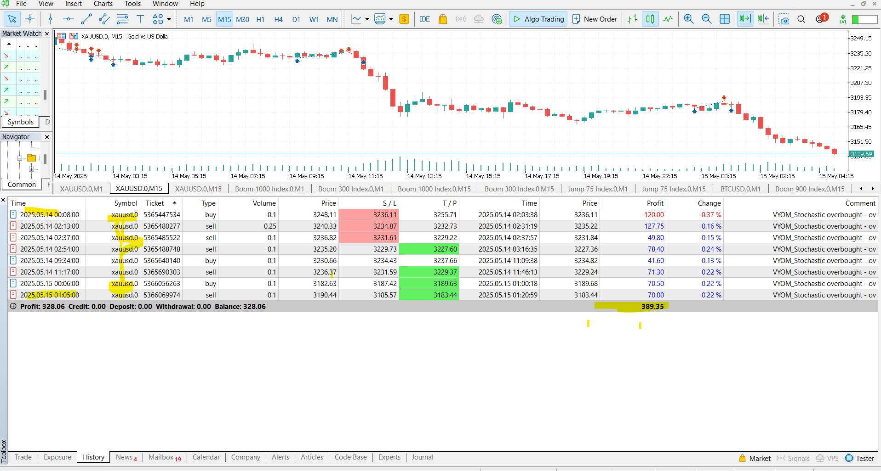
Task: Switch to the Trade tab in Toolbox
Action: (x=23, y=457)
